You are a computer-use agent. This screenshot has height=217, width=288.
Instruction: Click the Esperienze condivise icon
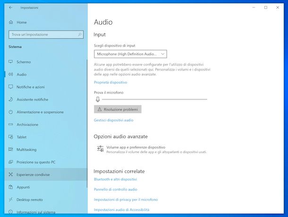[11, 174]
